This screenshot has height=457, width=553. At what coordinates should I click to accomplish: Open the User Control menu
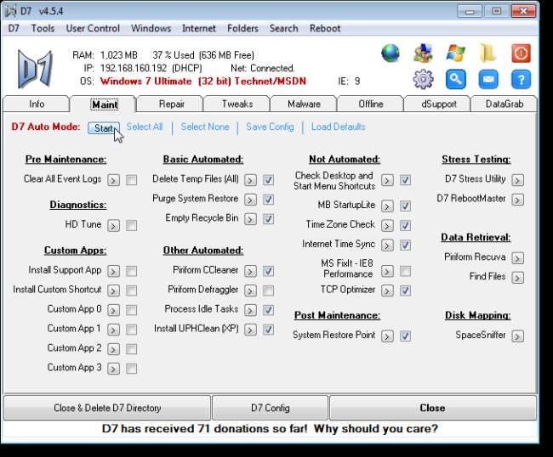pos(93,28)
